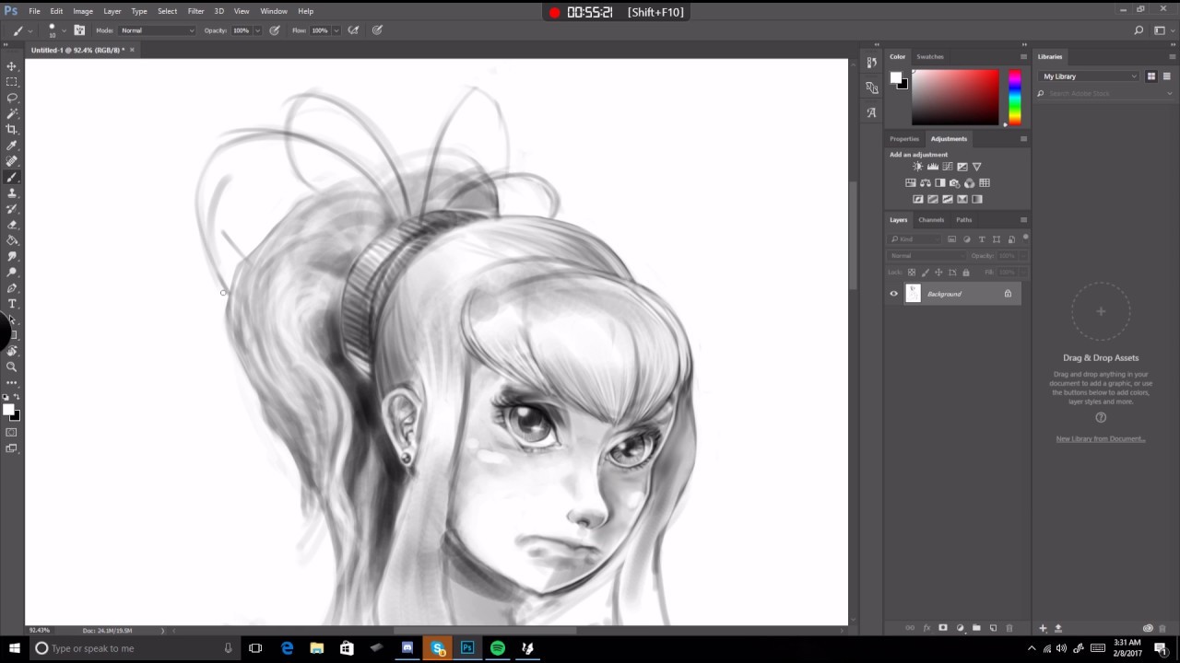1180x663 pixels.
Task: Hide the Background layer
Action: (x=893, y=294)
